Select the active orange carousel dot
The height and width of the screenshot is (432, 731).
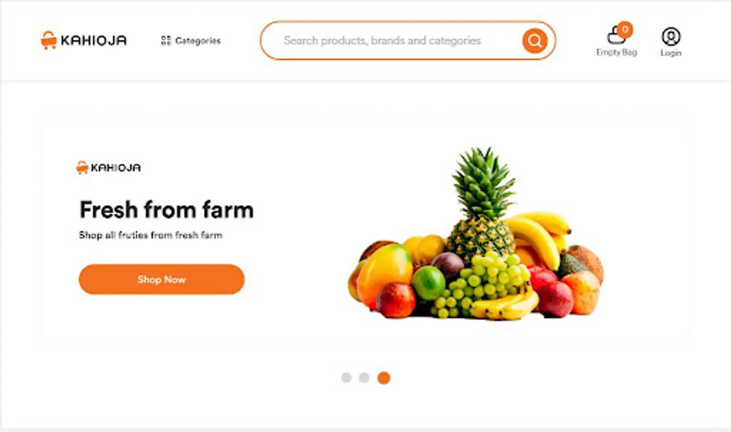384,378
